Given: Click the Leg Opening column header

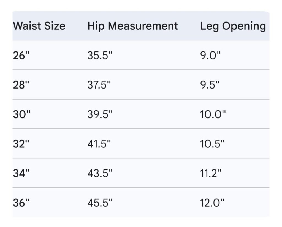Looking at the screenshot, I should tap(233, 26).
